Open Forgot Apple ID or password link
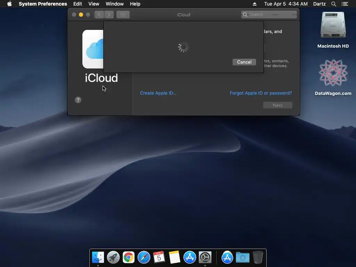 [x=261, y=93]
